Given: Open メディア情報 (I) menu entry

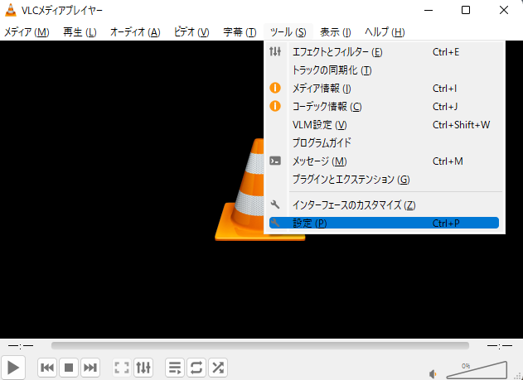Looking at the screenshot, I should click(322, 89).
